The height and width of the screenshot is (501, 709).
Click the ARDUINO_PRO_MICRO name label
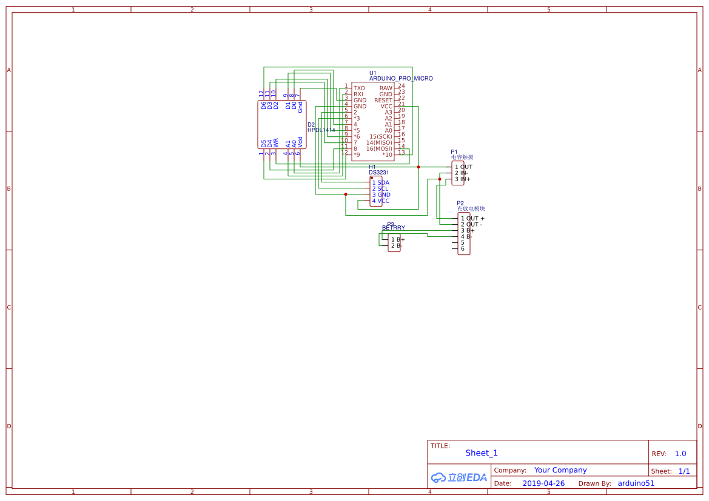point(401,78)
